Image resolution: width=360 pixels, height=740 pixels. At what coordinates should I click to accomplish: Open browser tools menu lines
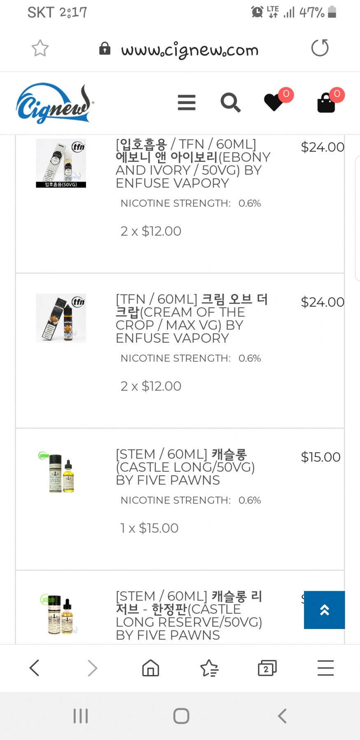click(x=325, y=668)
